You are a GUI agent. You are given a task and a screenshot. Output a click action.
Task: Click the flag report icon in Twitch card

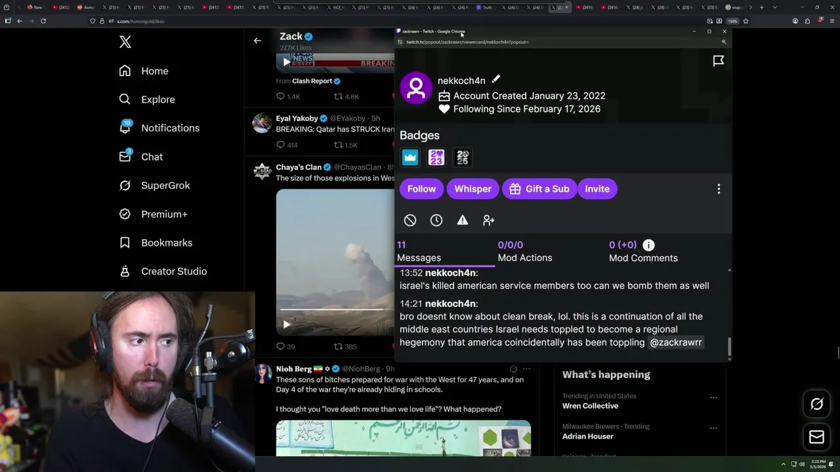pyautogui.click(x=719, y=61)
